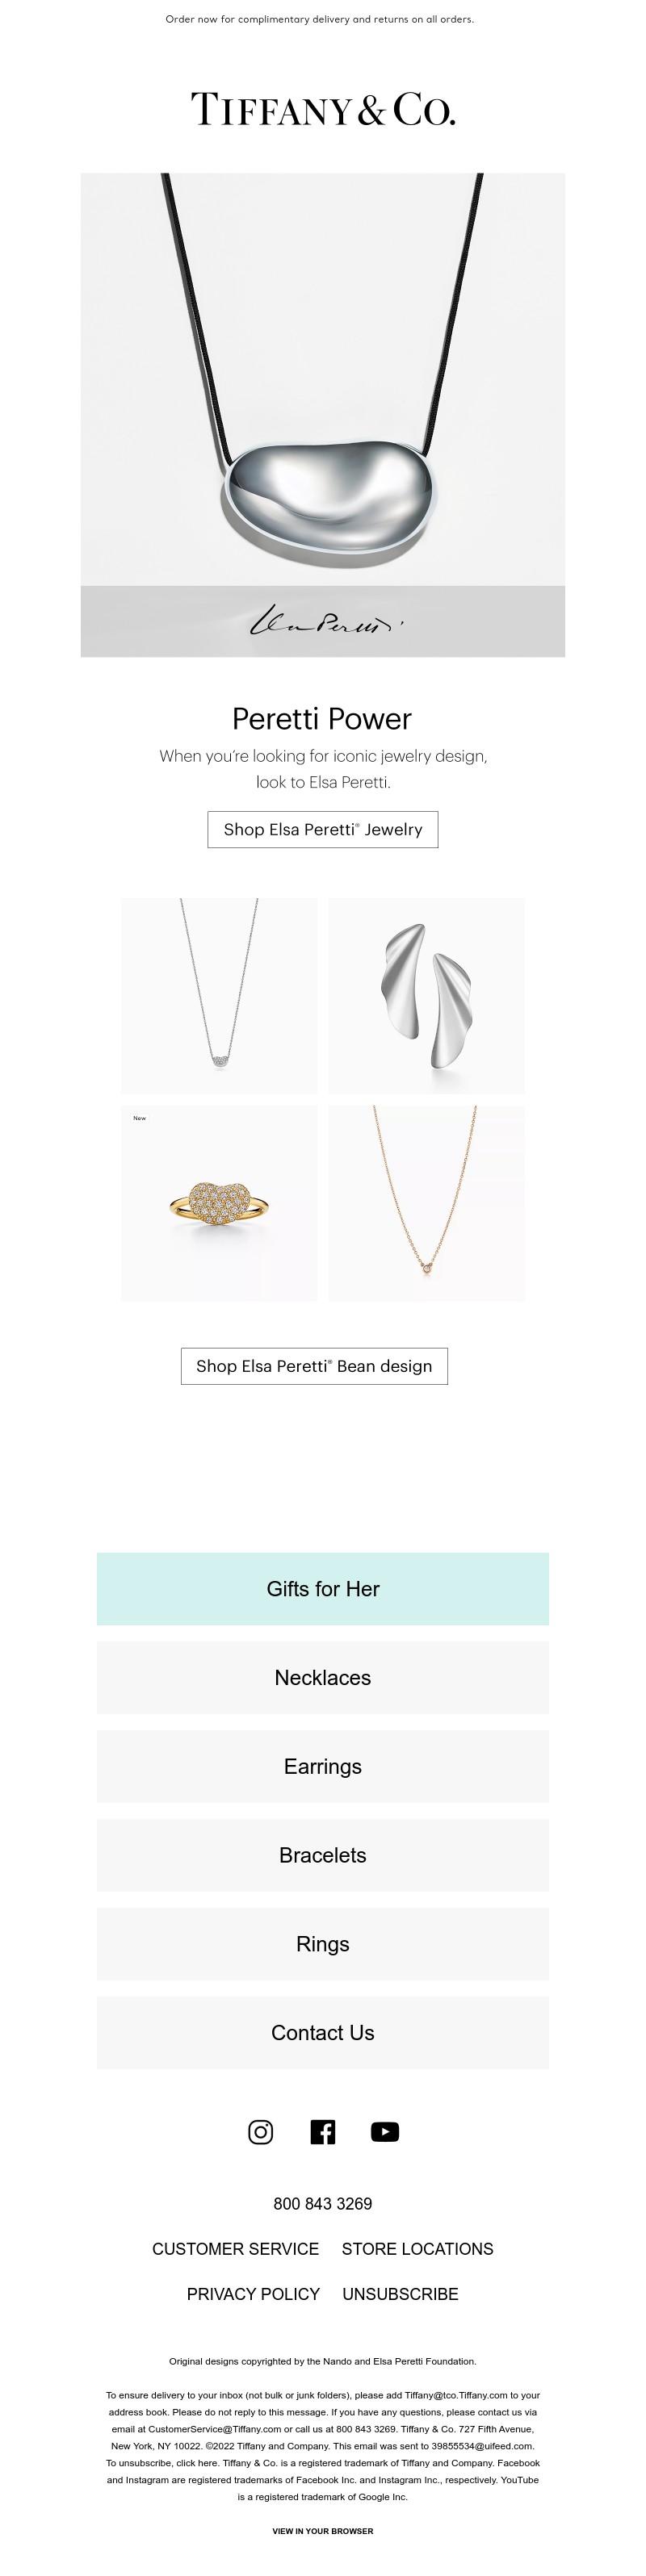The width and height of the screenshot is (646, 2576).
Task: Open the gold diamond bean ring image
Action: pyautogui.click(x=219, y=1203)
